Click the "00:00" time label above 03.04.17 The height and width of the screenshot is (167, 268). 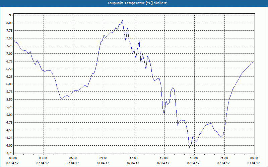pyautogui.click(x=254, y=158)
